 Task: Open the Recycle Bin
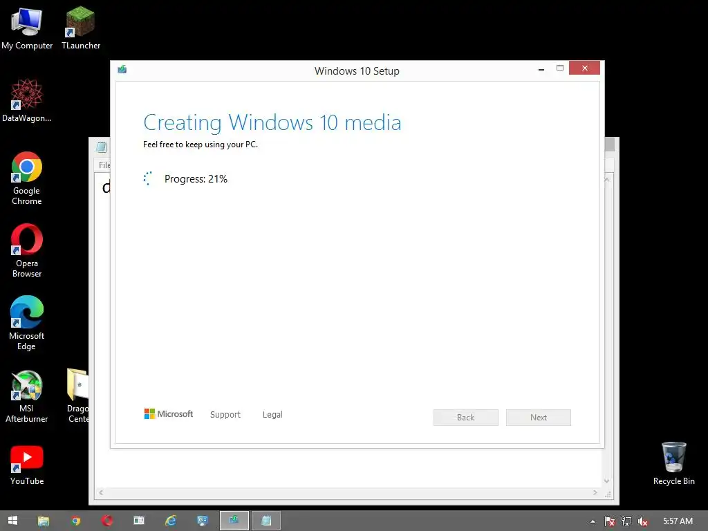pos(673,463)
